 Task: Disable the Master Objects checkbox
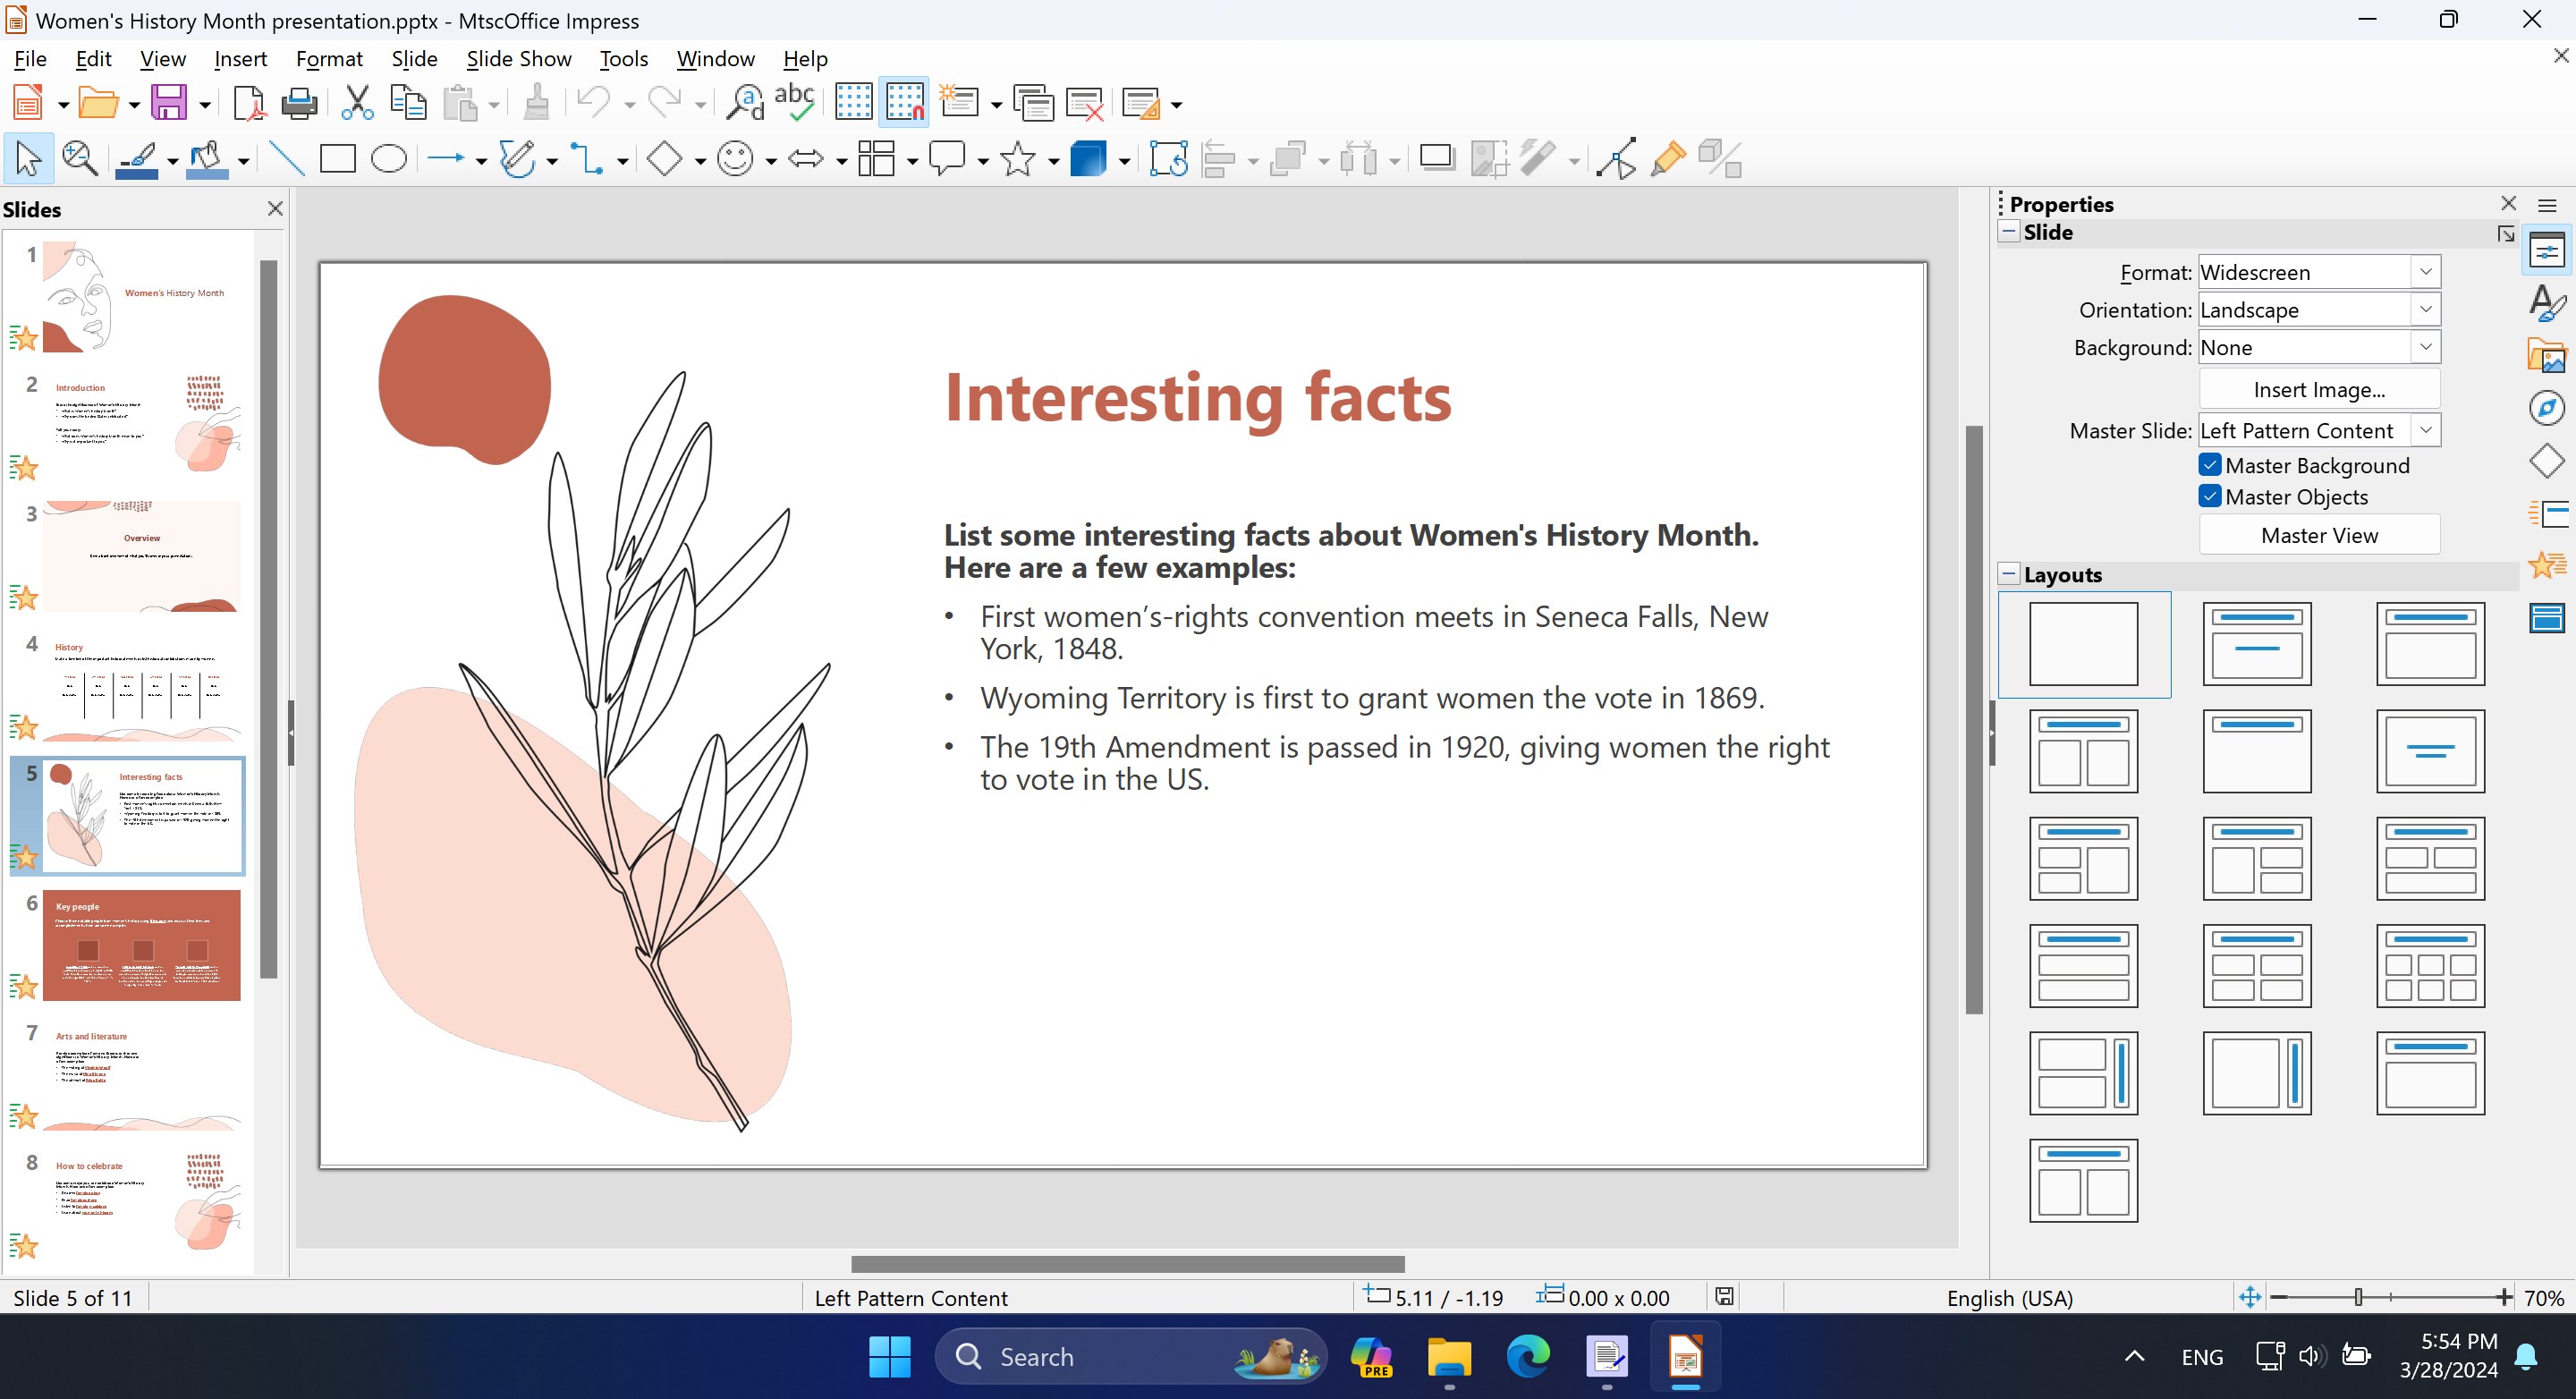(2210, 496)
